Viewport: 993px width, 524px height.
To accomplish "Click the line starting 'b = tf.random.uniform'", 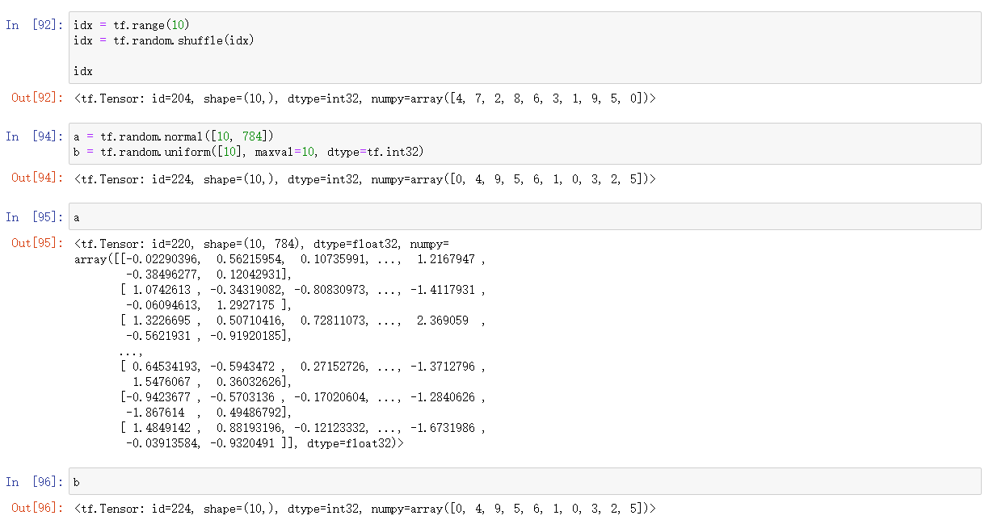I will click(249, 152).
